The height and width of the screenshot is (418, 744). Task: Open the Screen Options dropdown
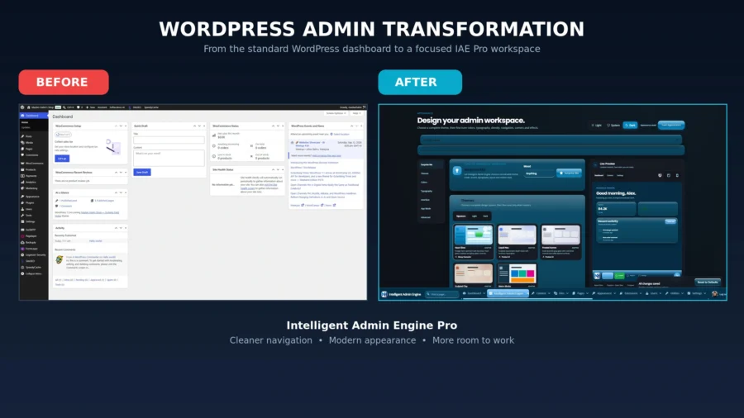(x=336, y=113)
